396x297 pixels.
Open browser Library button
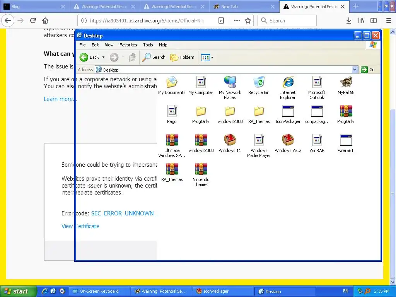pos(361,20)
